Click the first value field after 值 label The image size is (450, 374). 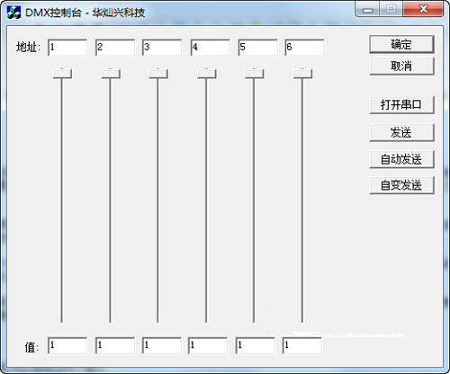click(67, 346)
